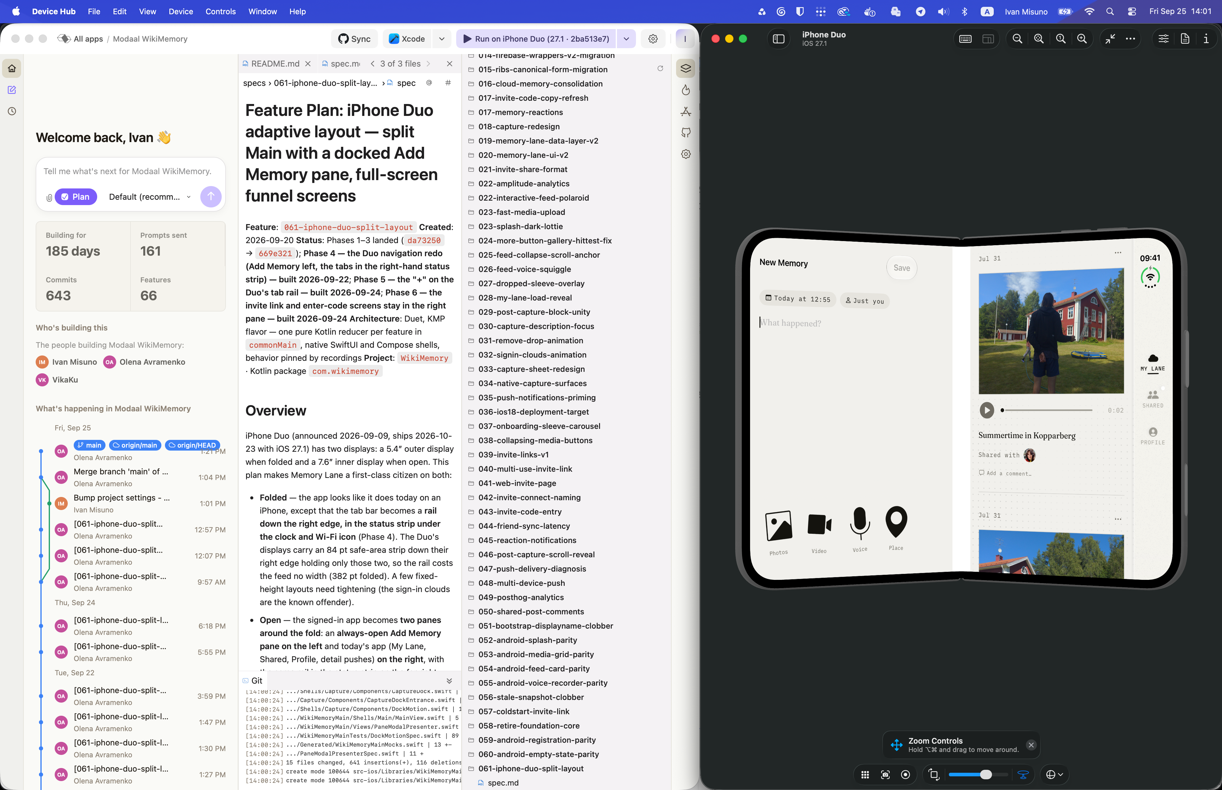Screen dimensions: 1222x790
Task: Show device info inspector
Action: [1206, 38]
